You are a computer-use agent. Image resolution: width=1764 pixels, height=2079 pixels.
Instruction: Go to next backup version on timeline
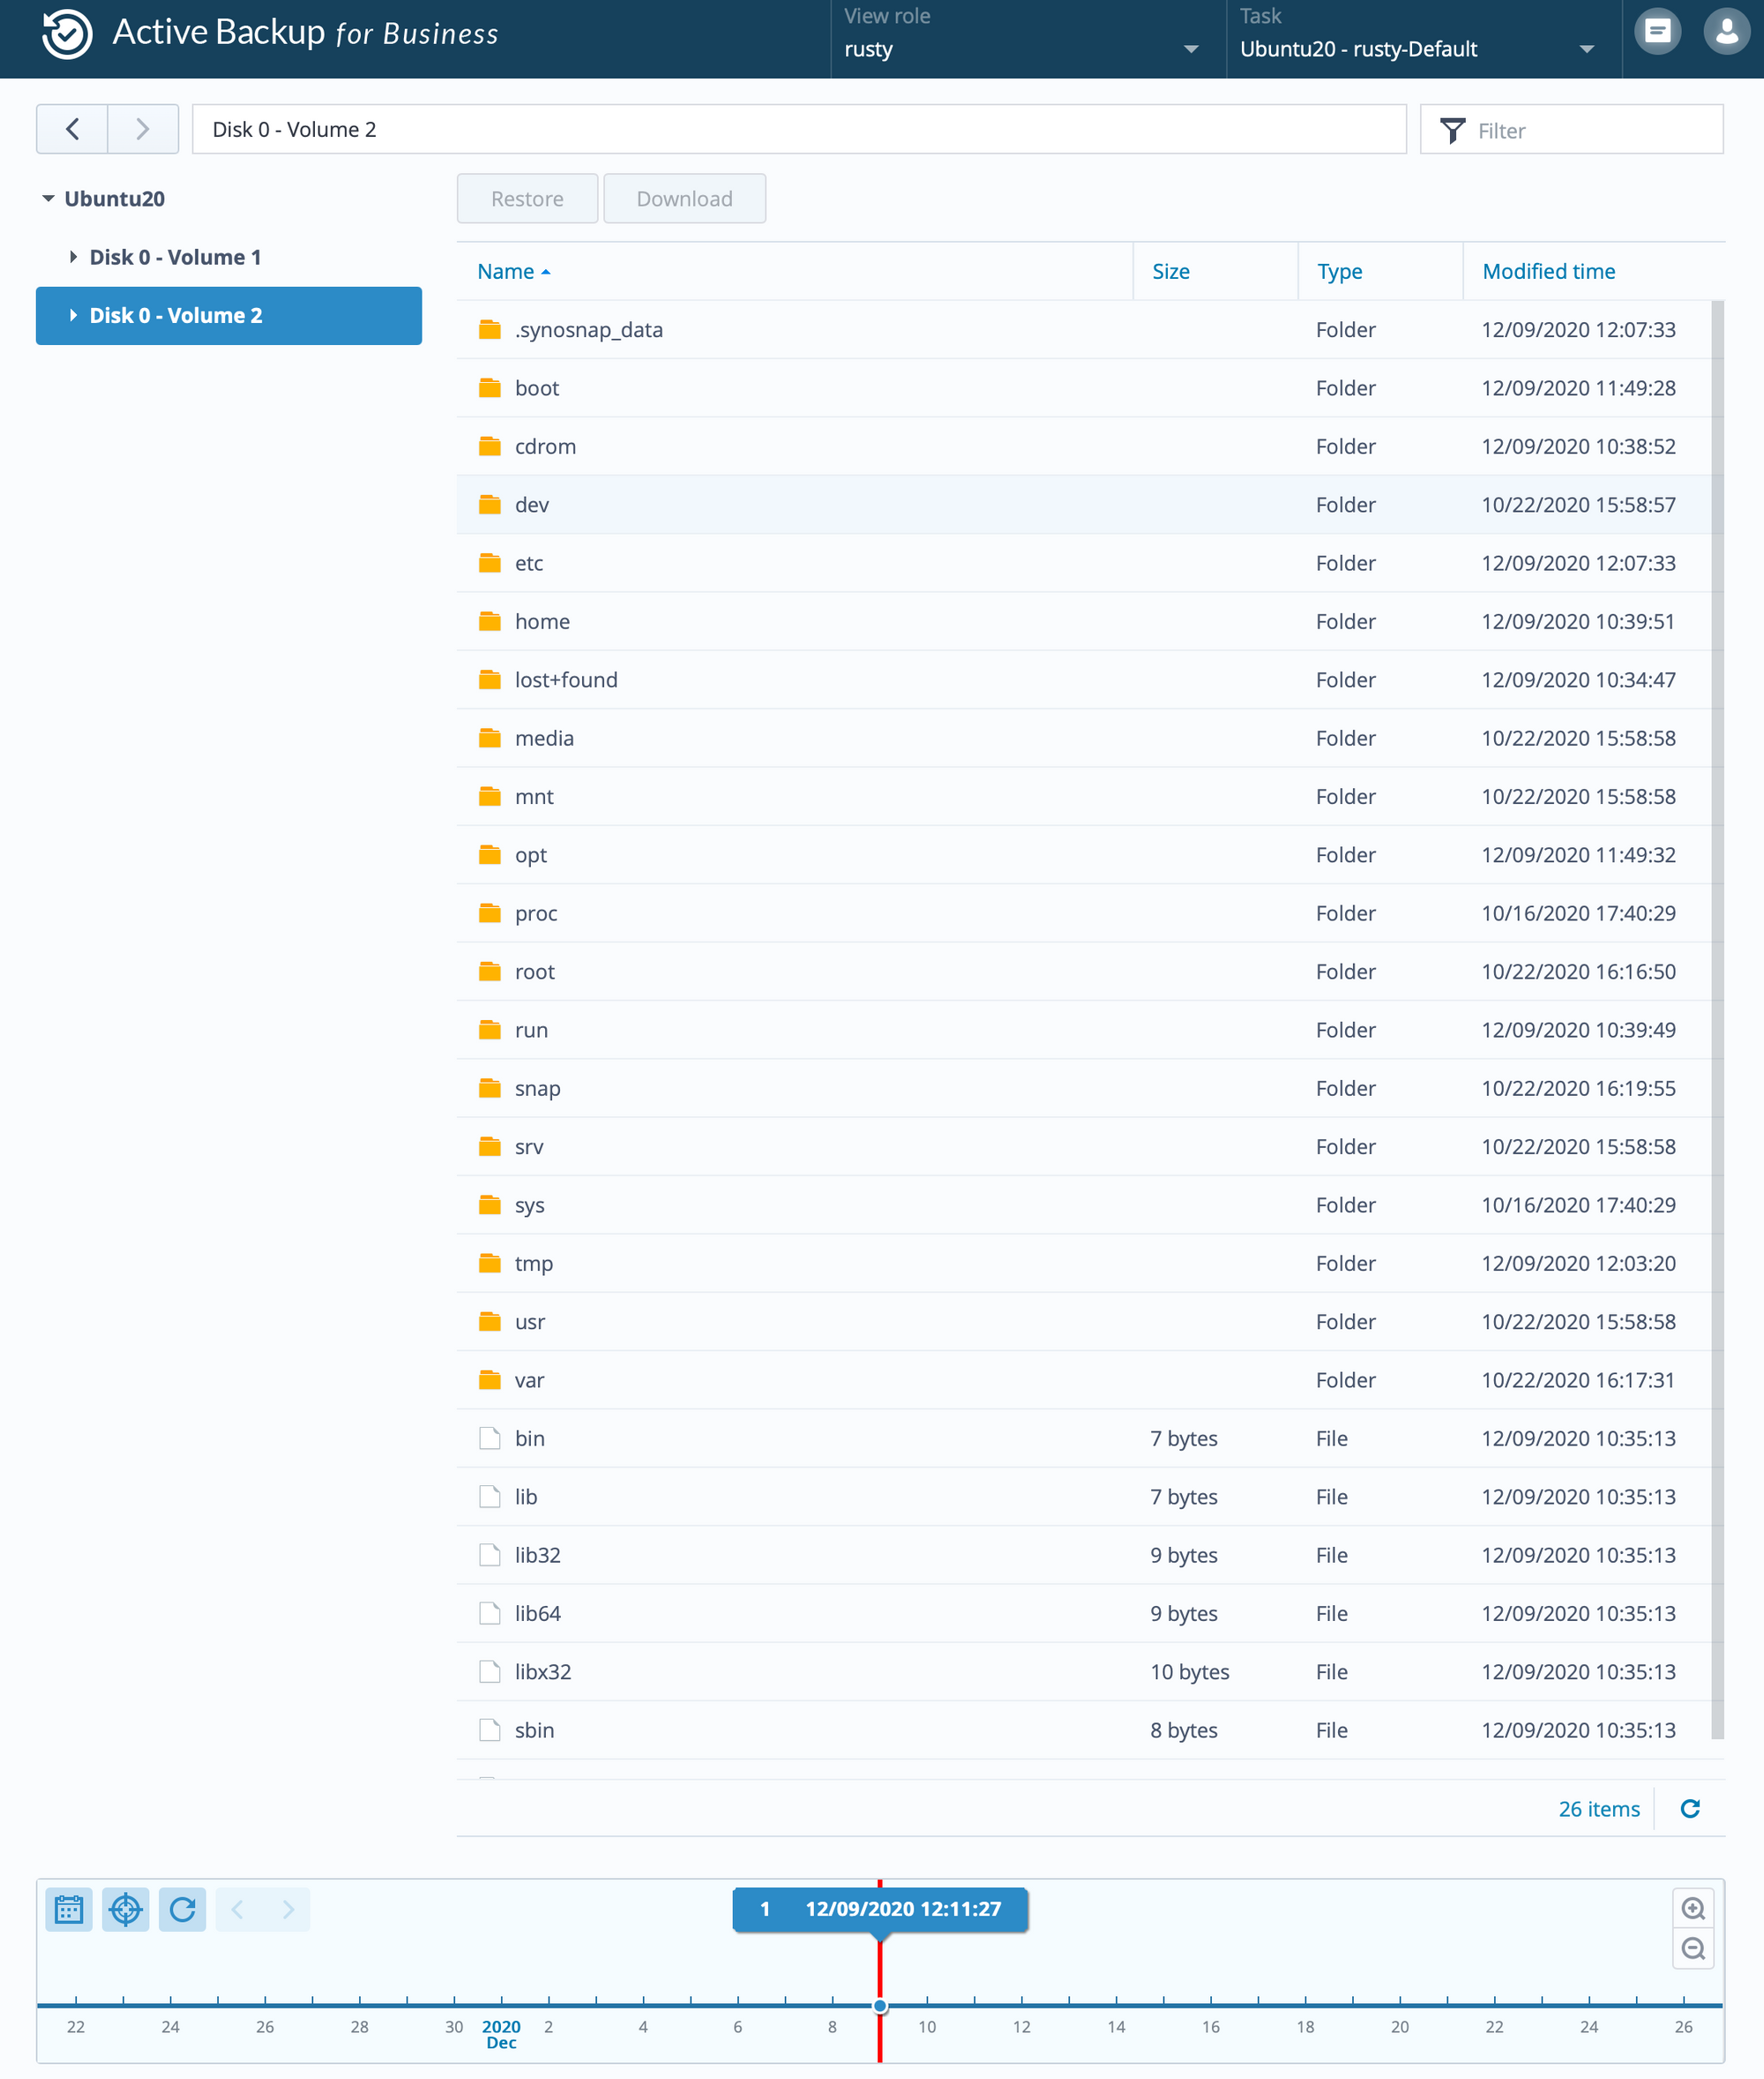[x=288, y=1909]
